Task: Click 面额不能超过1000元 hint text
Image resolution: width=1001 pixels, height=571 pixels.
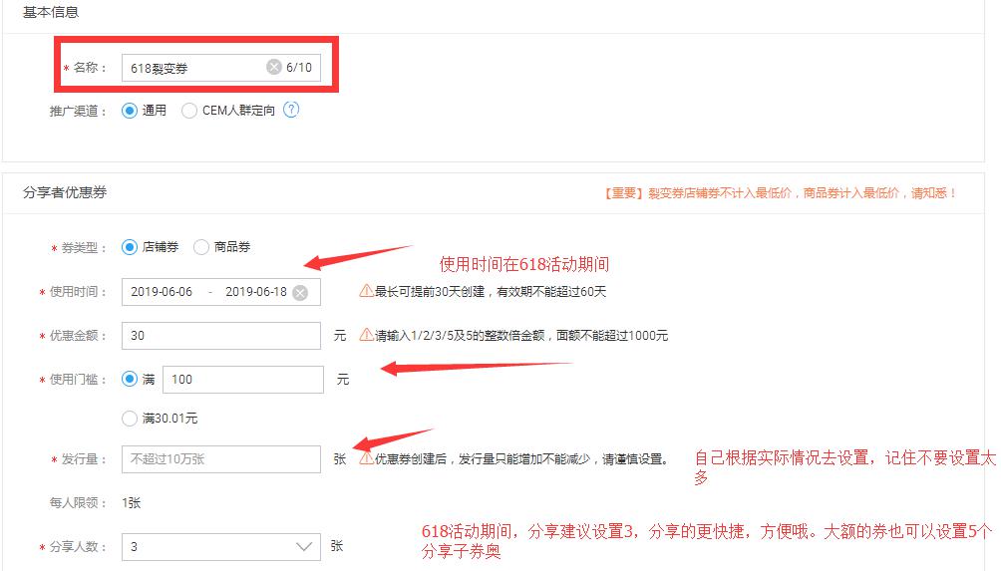Action: [x=612, y=336]
